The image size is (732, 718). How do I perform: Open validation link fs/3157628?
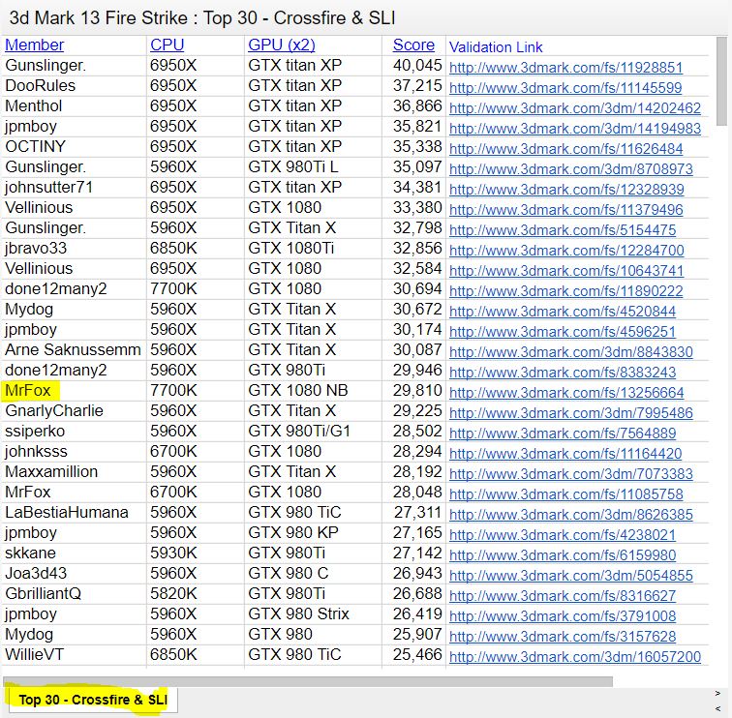tap(562, 637)
